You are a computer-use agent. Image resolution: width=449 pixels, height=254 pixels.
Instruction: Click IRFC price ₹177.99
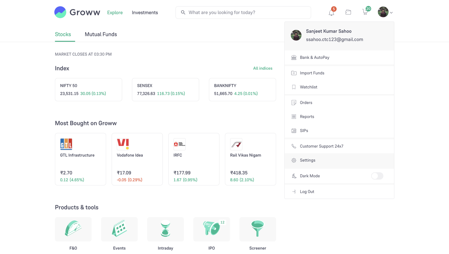[182, 173]
